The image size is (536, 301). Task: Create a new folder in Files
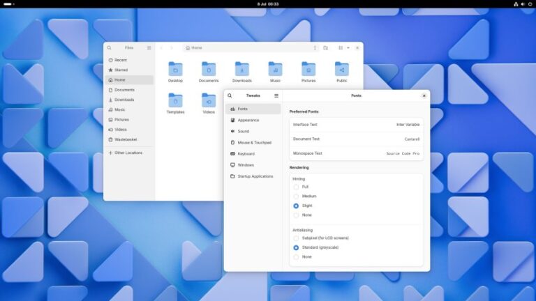325,48
